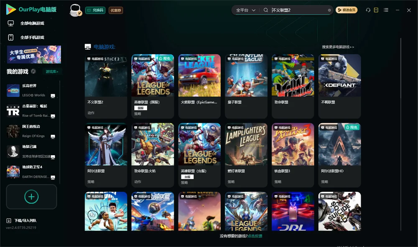Open the list menu icon in title bar
The height and width of the screenshot is (247, 418).
tap(386, 10)
